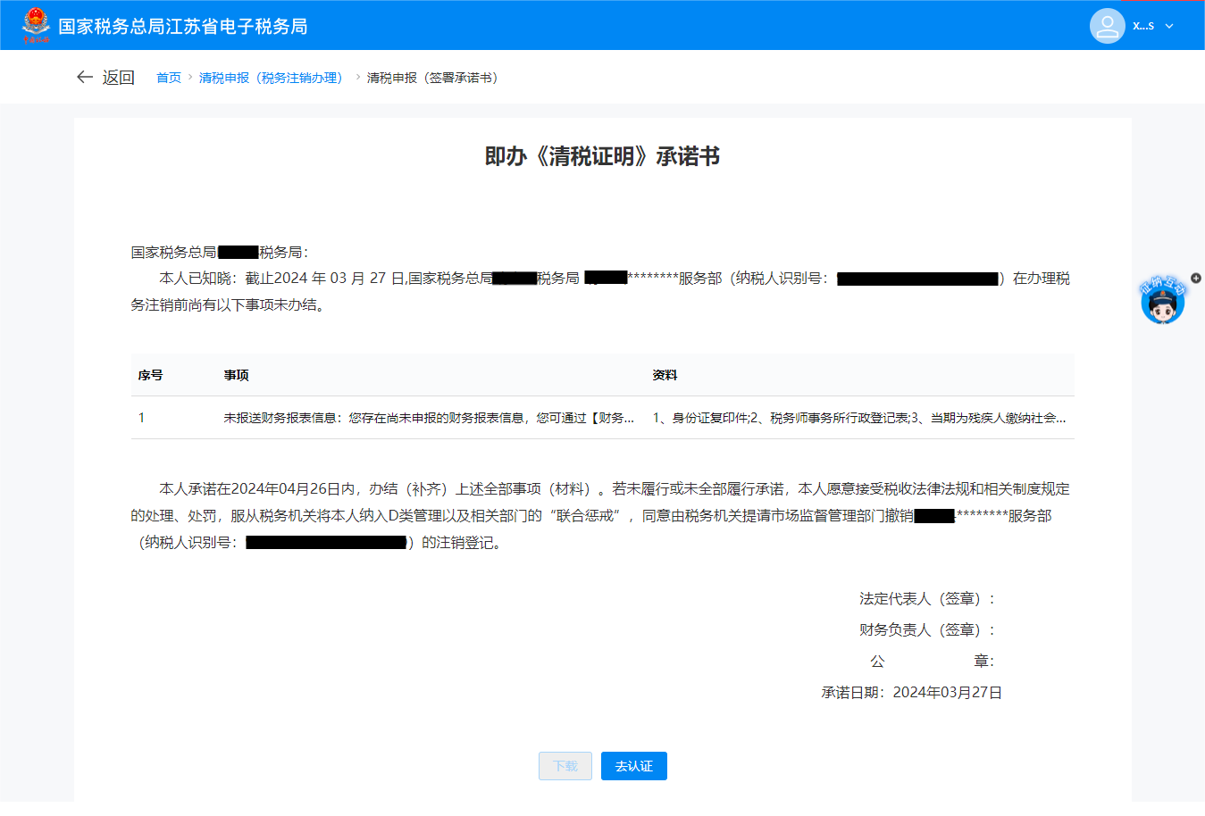The image size is (1205, 816).
Task: Click the national tax emblem logo
Action: coord(36,25)
